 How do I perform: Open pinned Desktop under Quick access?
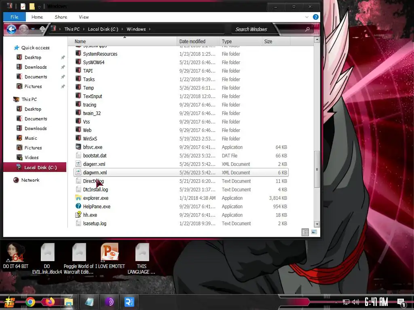(x=33, y=57)
